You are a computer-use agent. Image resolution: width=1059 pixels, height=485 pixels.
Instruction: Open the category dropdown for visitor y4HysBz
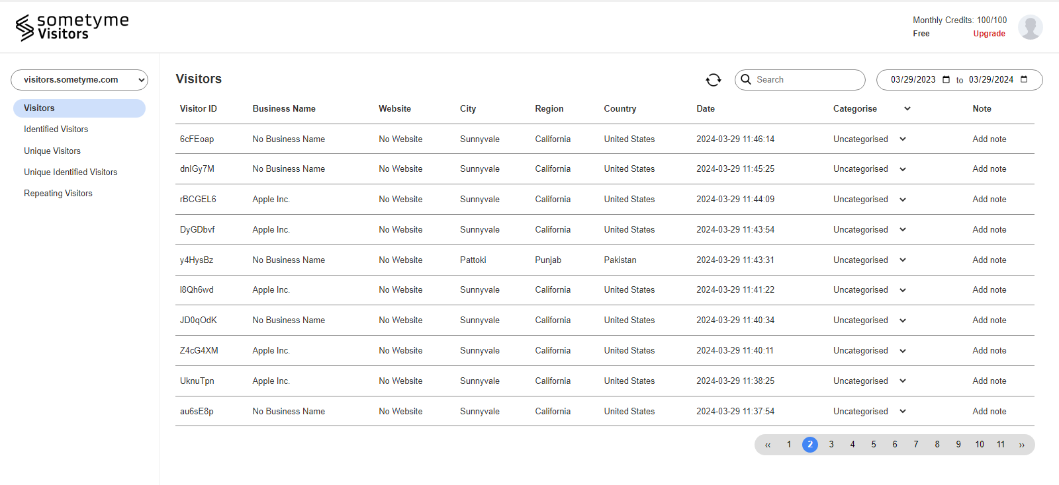coord(903,260)
